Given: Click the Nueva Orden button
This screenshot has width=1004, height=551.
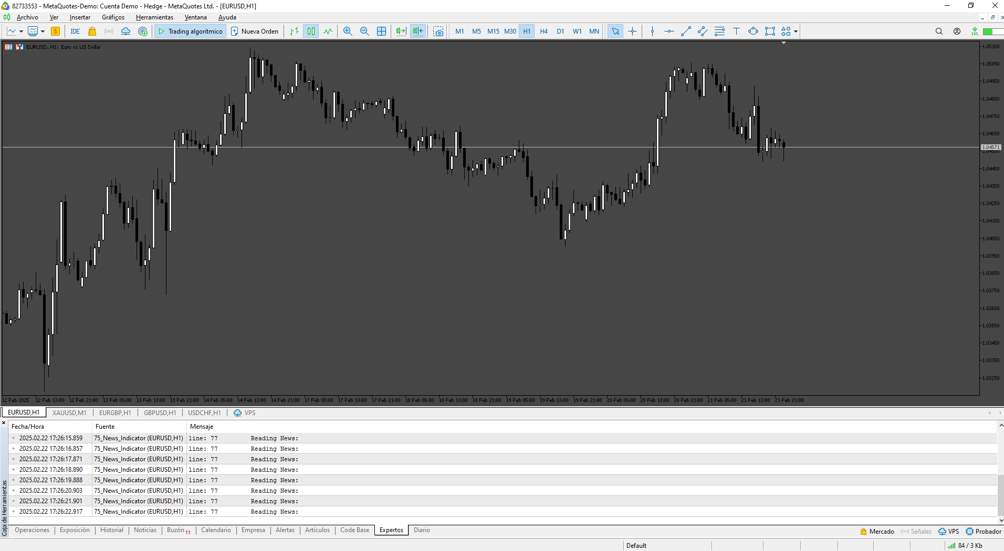Looking at the screenshot, I should pos(255,31).
